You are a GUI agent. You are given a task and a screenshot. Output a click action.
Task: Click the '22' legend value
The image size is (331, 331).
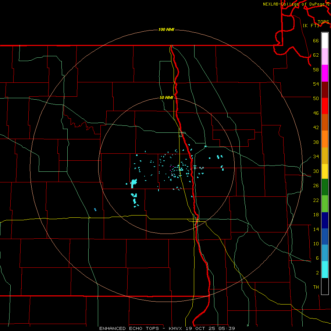pos(316,200)
